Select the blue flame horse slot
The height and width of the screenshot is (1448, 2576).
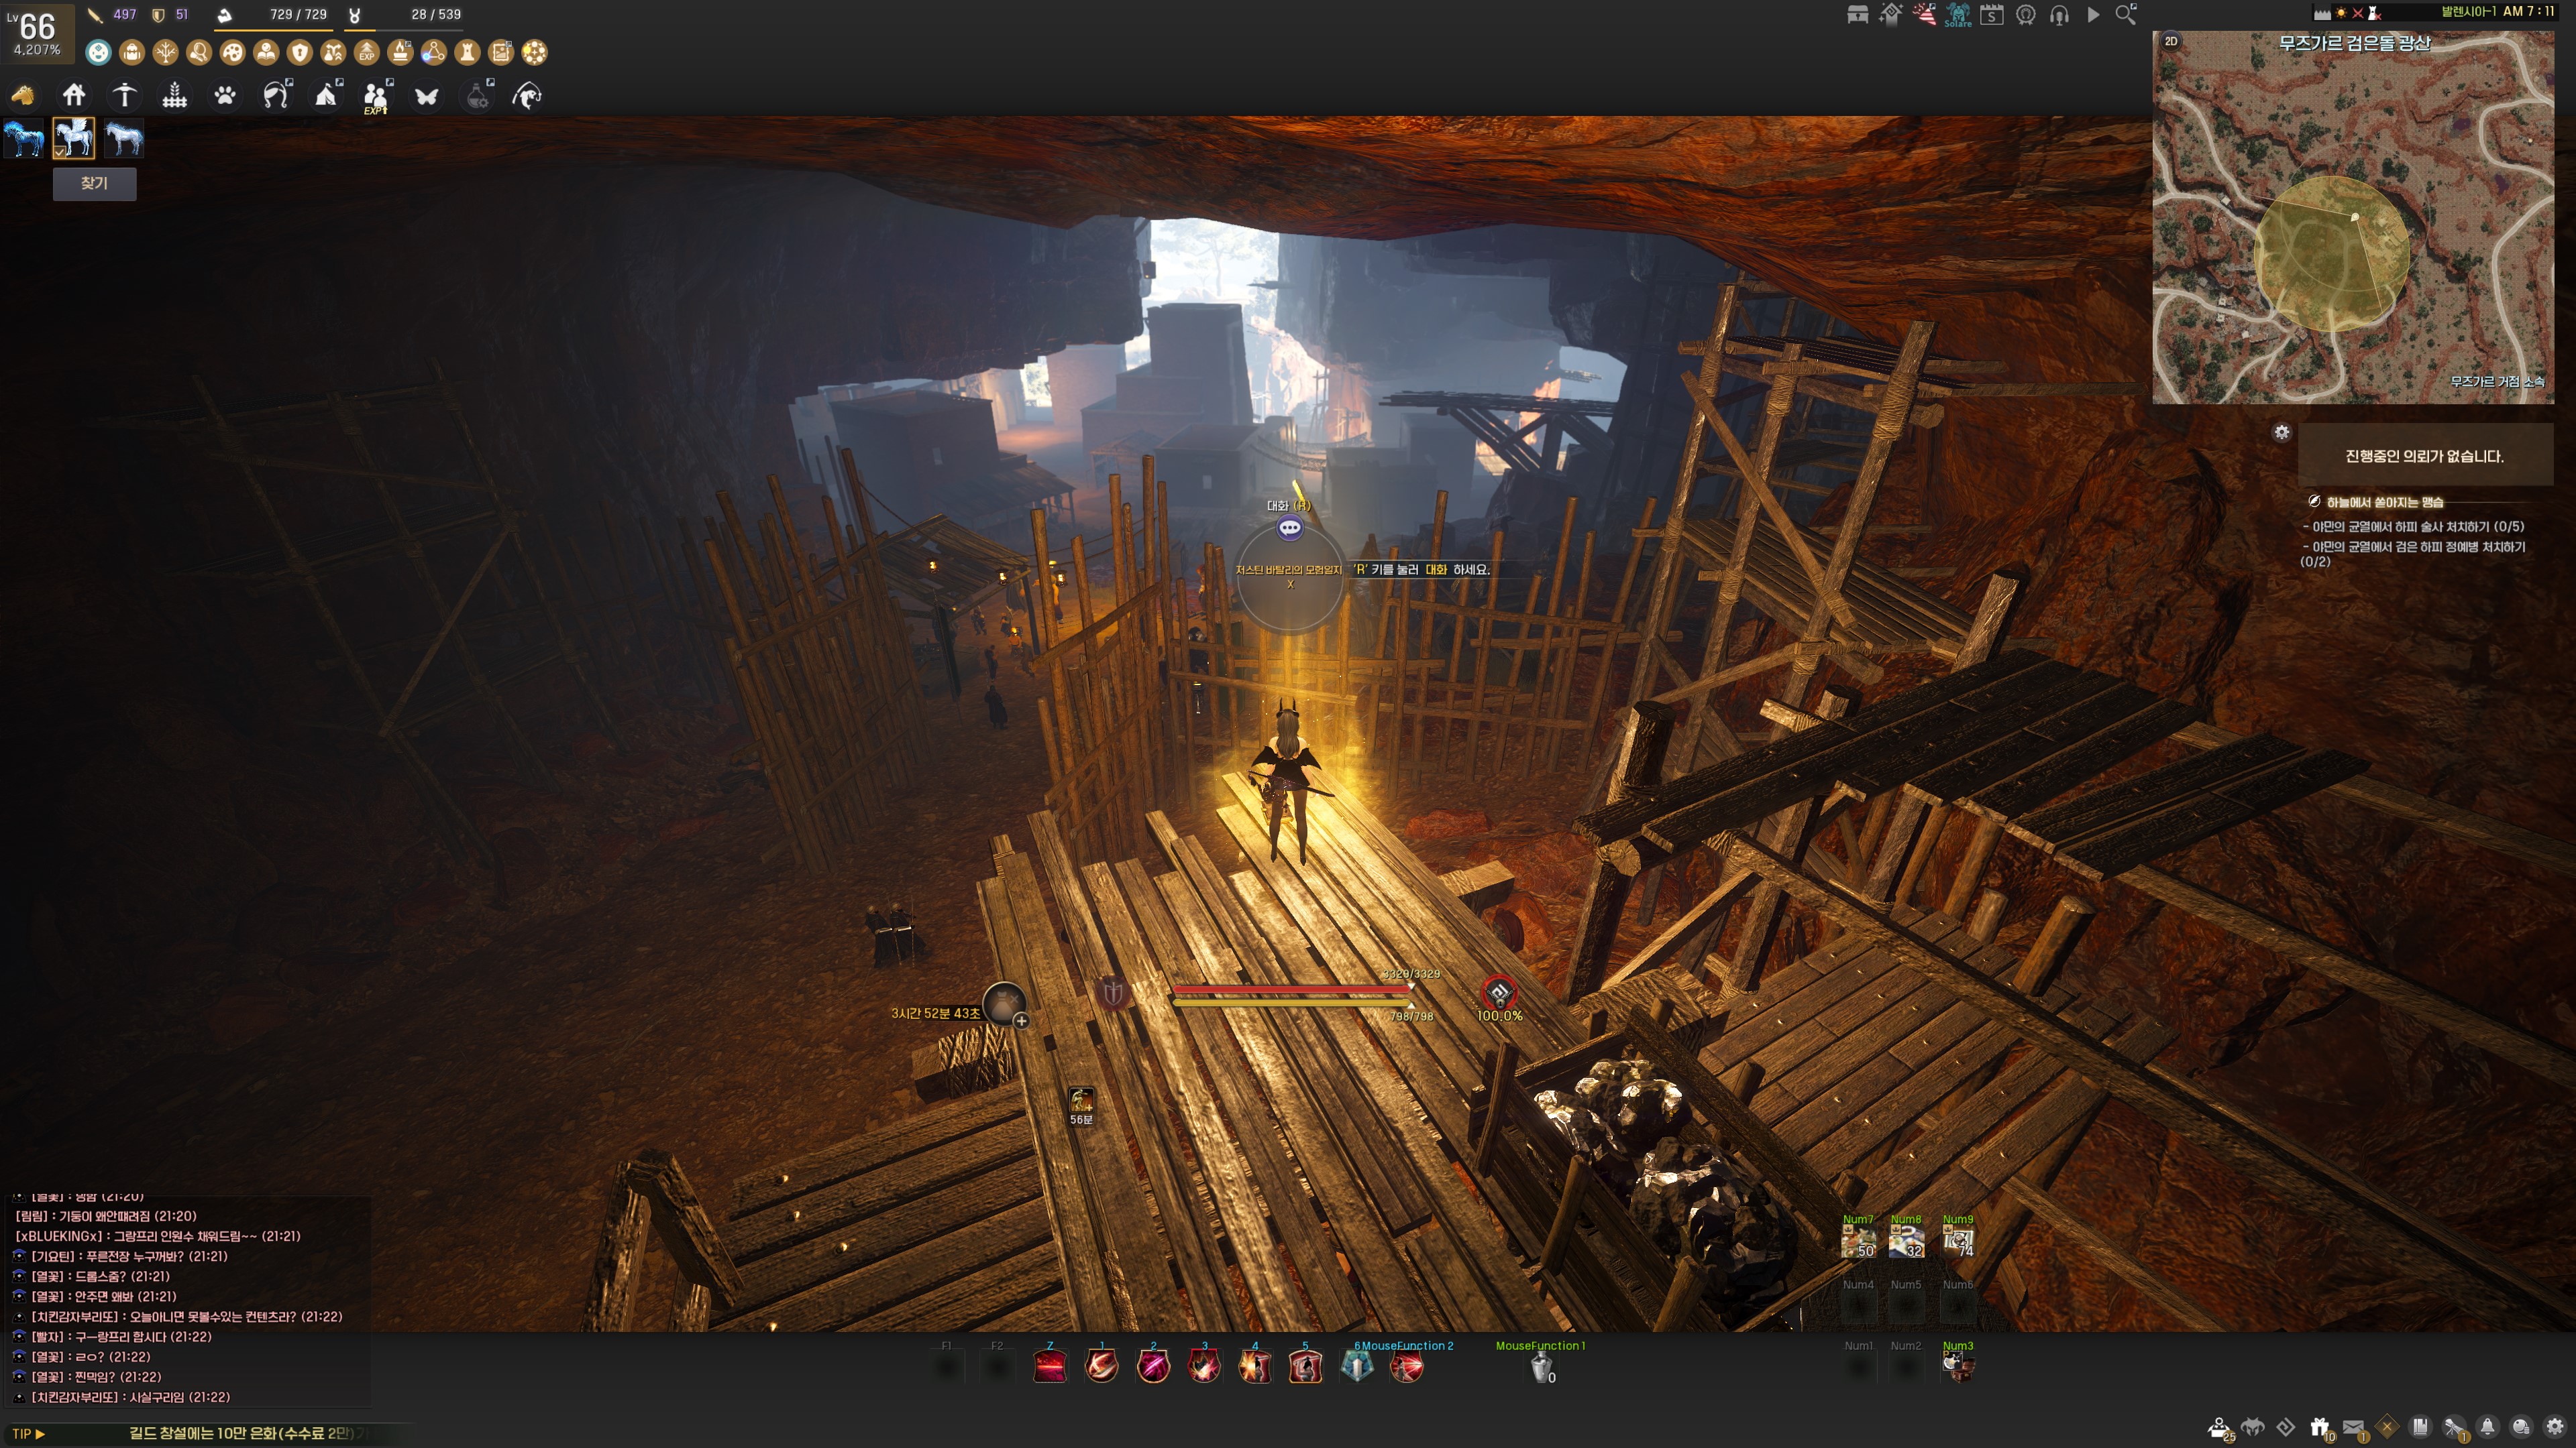tap(24, 138)
